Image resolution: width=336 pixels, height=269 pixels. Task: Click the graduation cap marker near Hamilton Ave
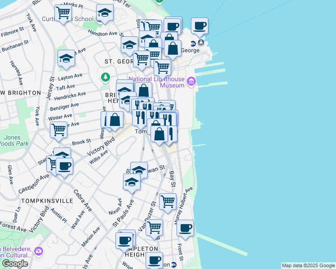point(129,46)
